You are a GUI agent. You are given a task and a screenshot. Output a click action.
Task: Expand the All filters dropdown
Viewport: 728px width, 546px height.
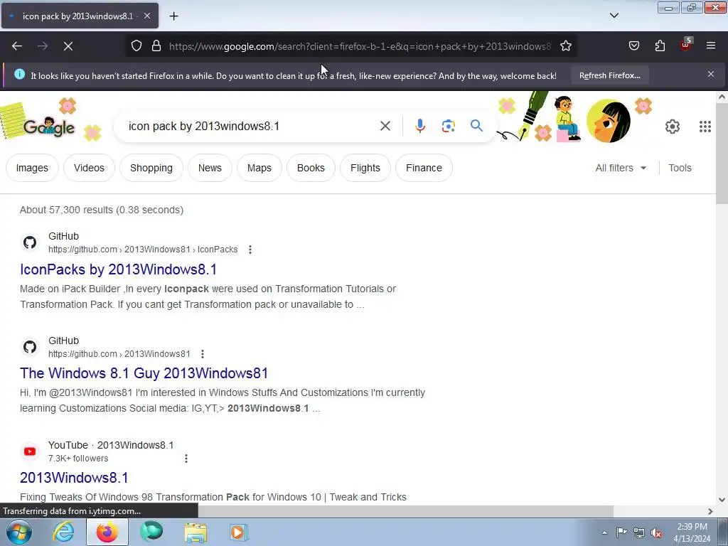[621, 168]
